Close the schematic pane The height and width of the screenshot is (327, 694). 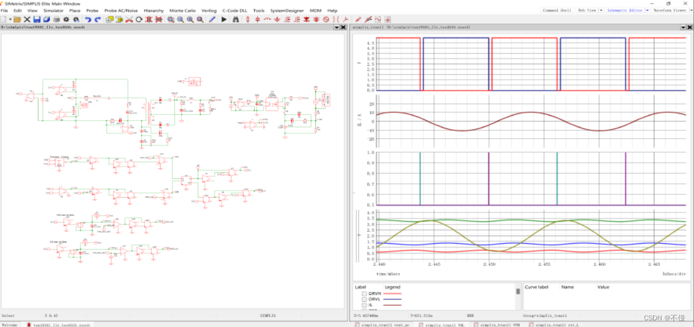pyautogui.click(x=343, y=28)
